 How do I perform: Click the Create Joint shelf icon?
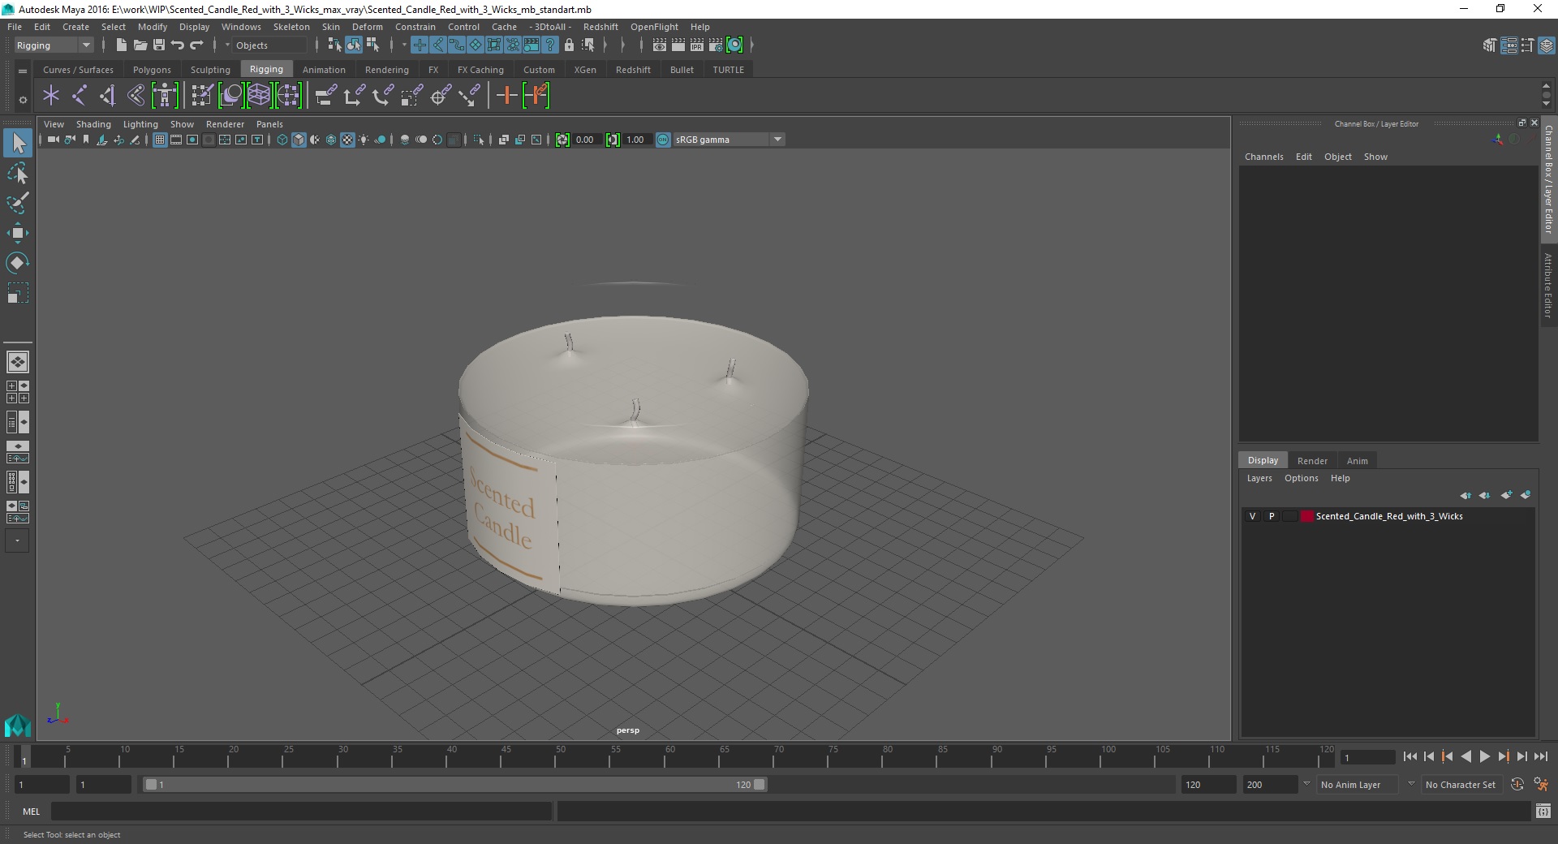(79, 96)
